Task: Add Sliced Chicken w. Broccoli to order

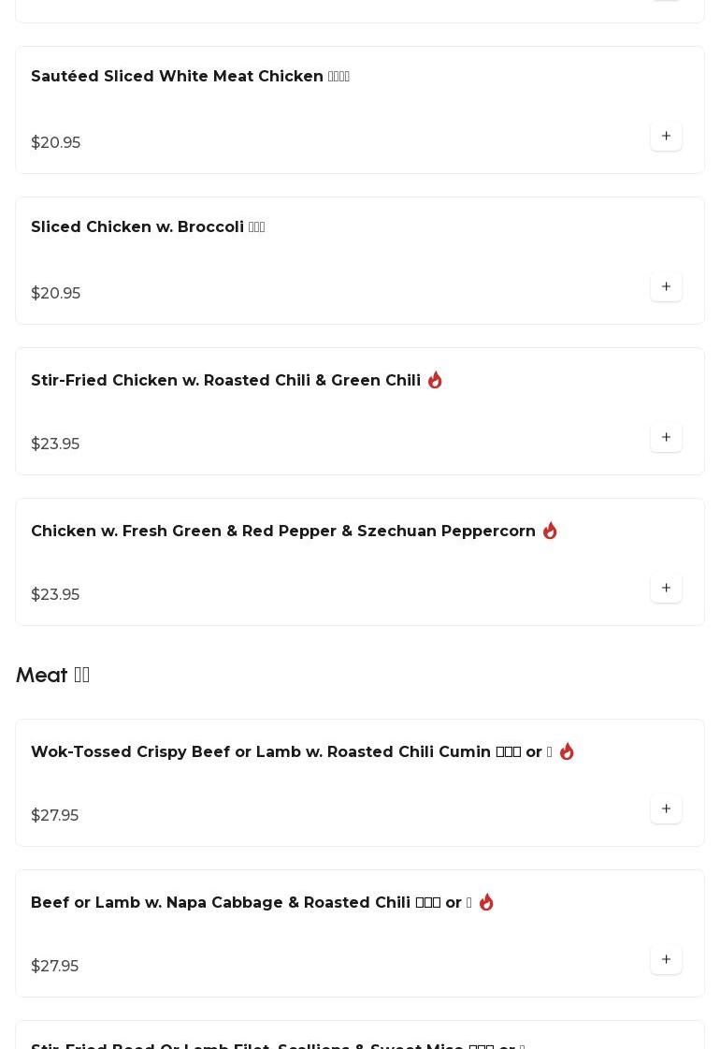Action: click(666, 286)
